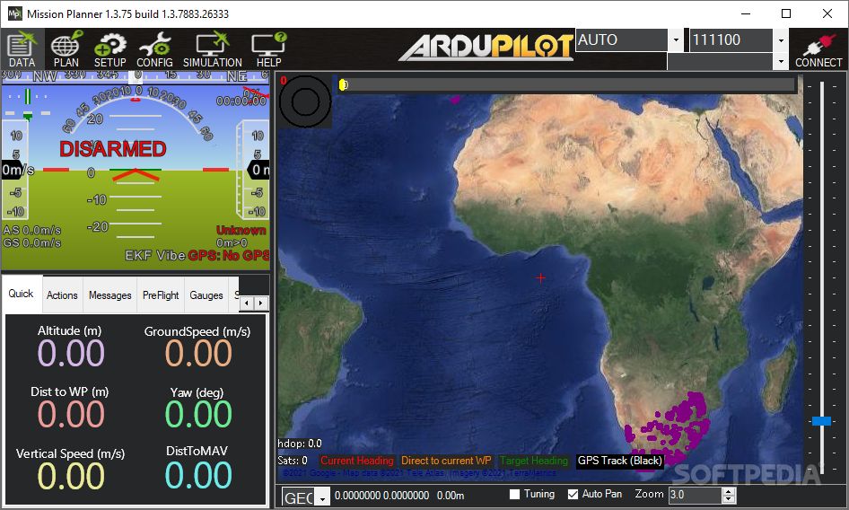Open the GEO coordinate system dropdown

(x=323, y=497)
